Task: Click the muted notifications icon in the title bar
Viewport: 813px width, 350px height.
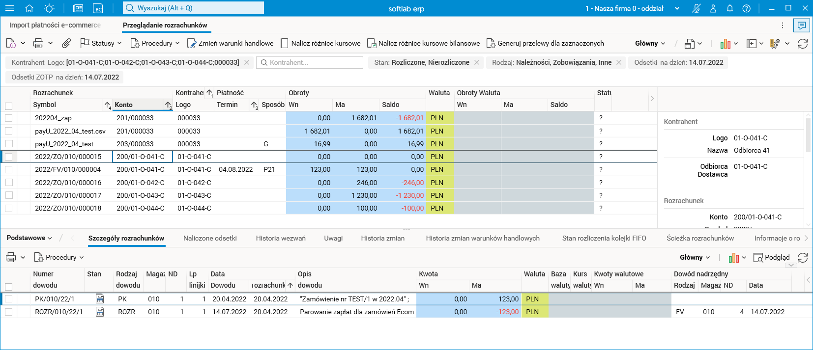Action: coord(696,8)
